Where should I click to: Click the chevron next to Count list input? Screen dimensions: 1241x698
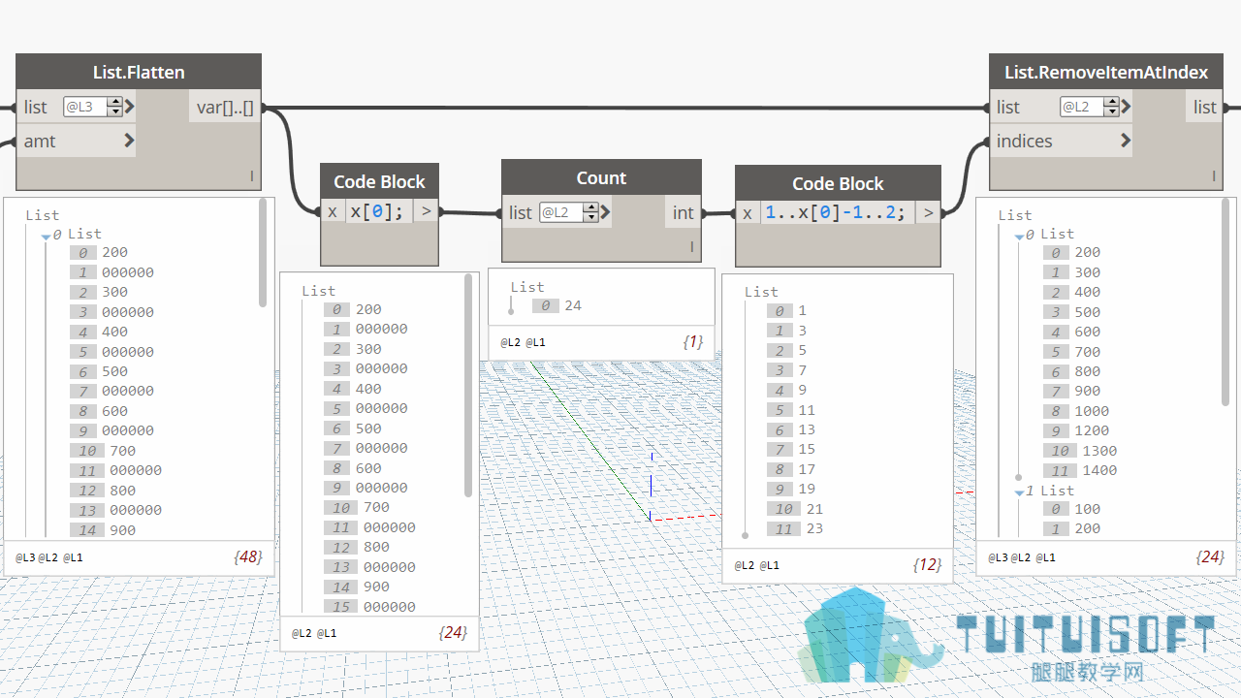pyautogui.click(x=605, y=212)
